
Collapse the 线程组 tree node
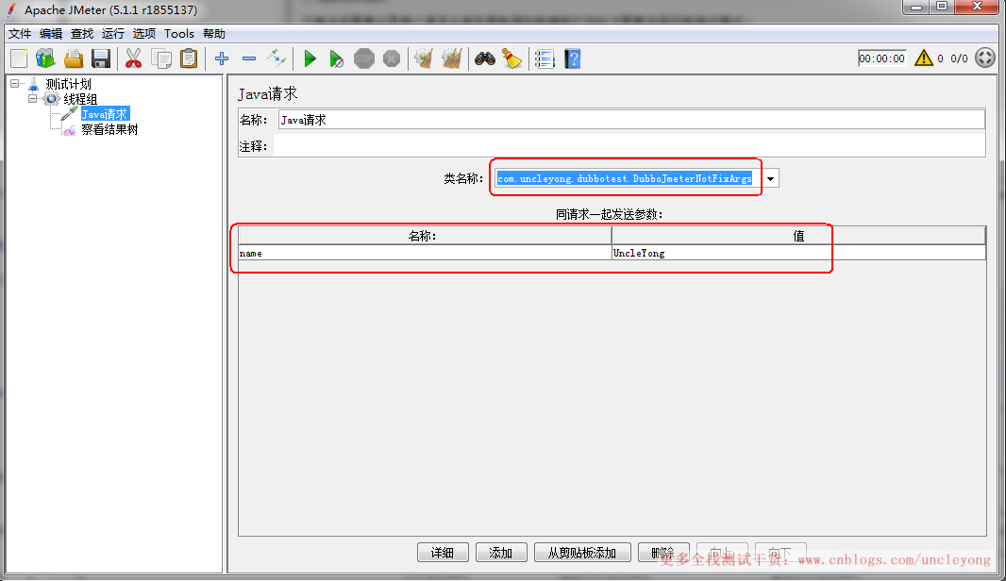tap(33, 99)
